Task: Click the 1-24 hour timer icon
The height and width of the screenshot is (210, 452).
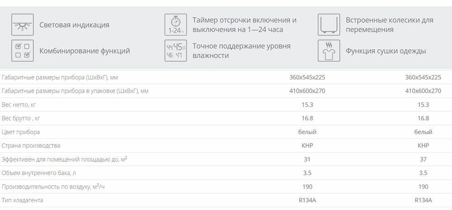Action: coord(175,25)
